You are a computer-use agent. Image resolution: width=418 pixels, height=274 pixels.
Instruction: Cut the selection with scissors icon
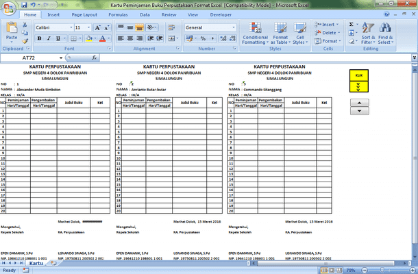25,25
